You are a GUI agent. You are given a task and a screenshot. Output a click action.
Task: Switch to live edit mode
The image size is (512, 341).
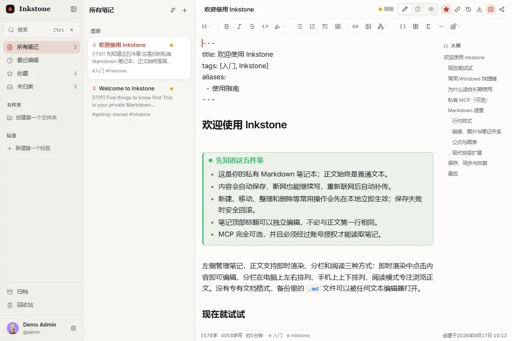pyautogui.click(x=405, y=9)
